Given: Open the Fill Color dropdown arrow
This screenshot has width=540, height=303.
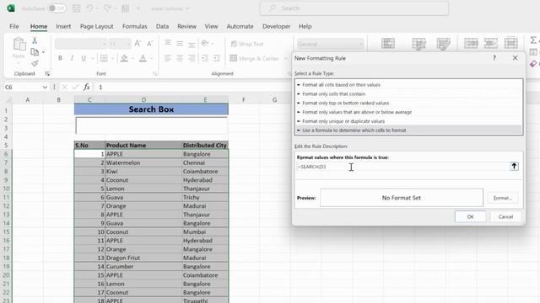Looking at the screenshot, I should point(132,58).
